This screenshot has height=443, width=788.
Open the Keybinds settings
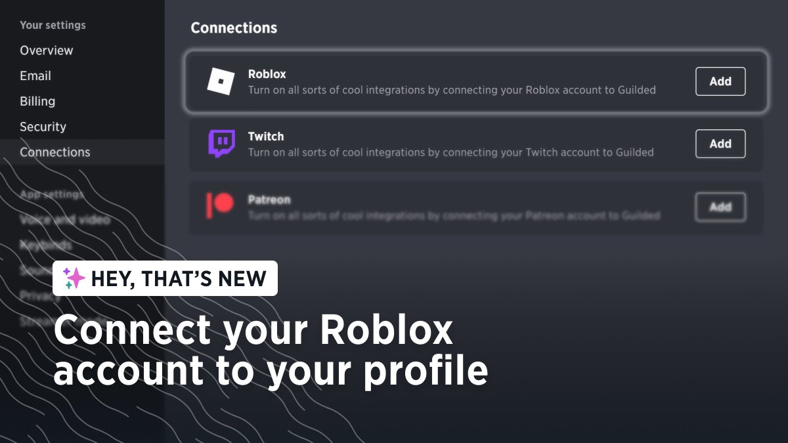(x=45, y=245)
